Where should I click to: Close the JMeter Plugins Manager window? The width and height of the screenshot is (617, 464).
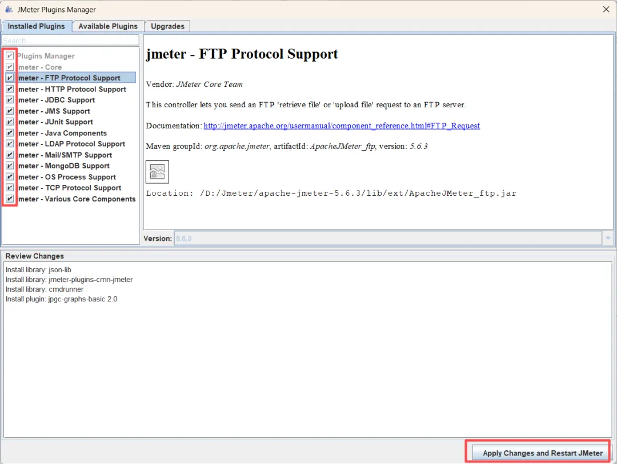coord(606,9)
